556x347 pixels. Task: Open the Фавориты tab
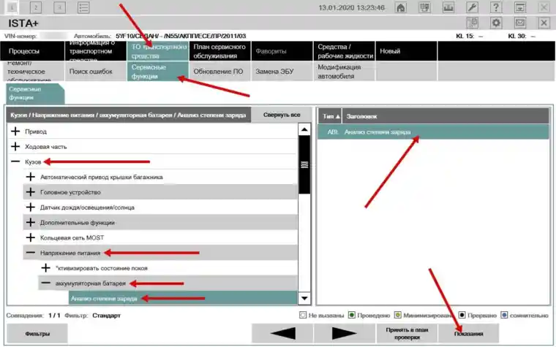[x=282, y=51]
